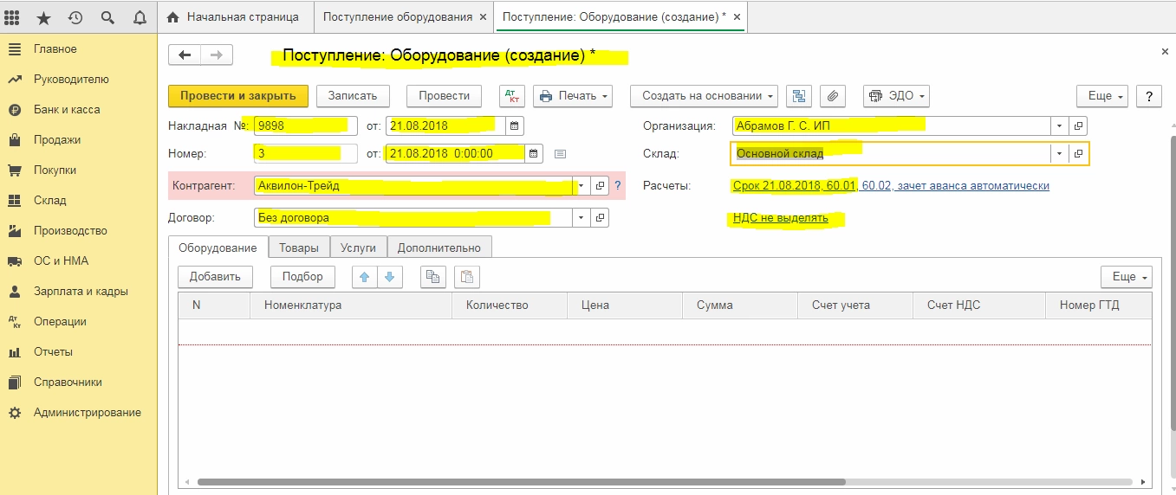Close the Поступление оборудования tab
This screenshot has width=1176, height=495.
pos(484,17)
